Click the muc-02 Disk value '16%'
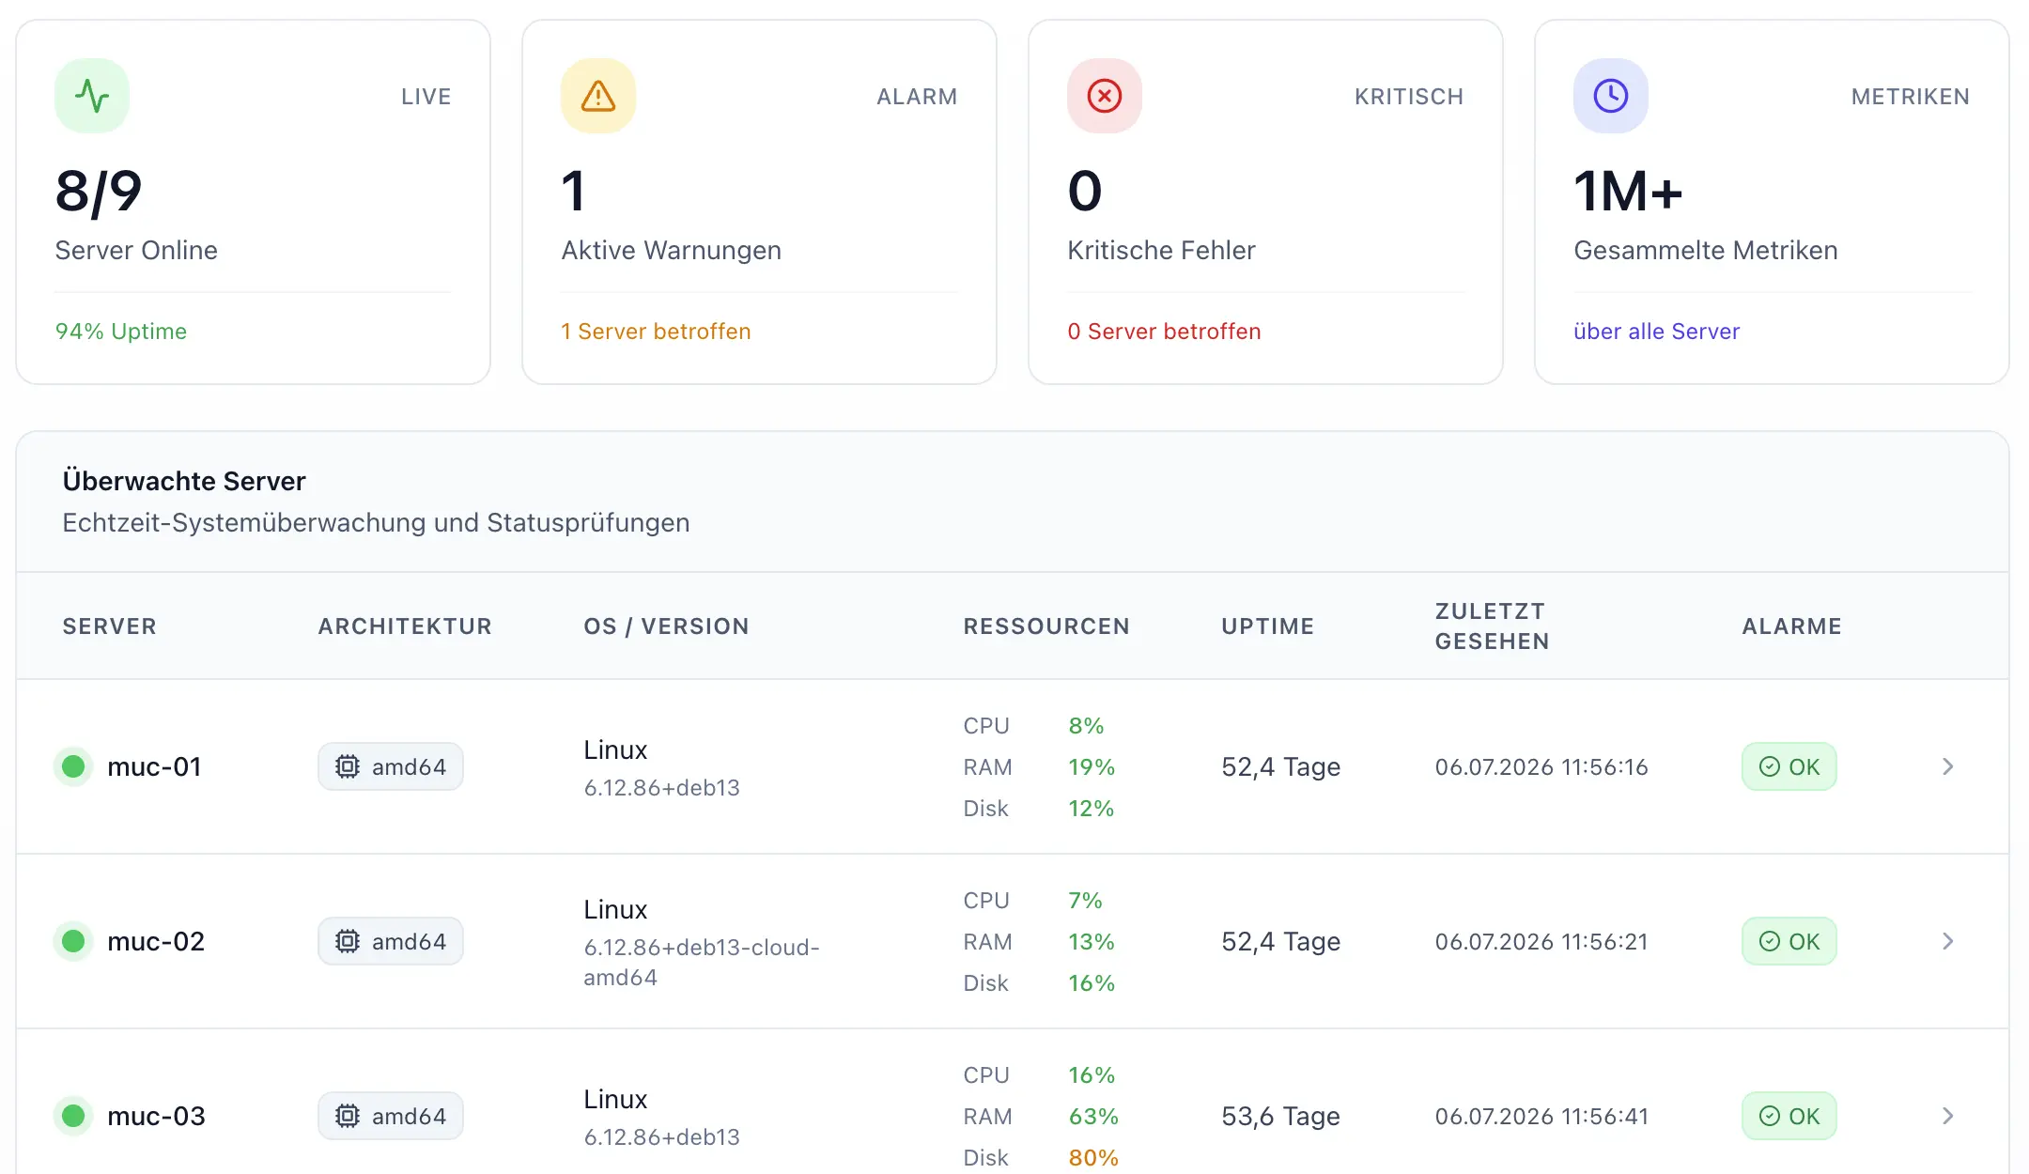 1092,983
